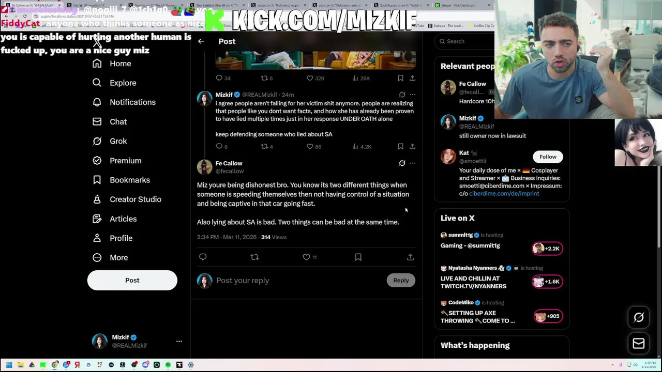Join CodeMiko live with +905

tap(548, 316)
